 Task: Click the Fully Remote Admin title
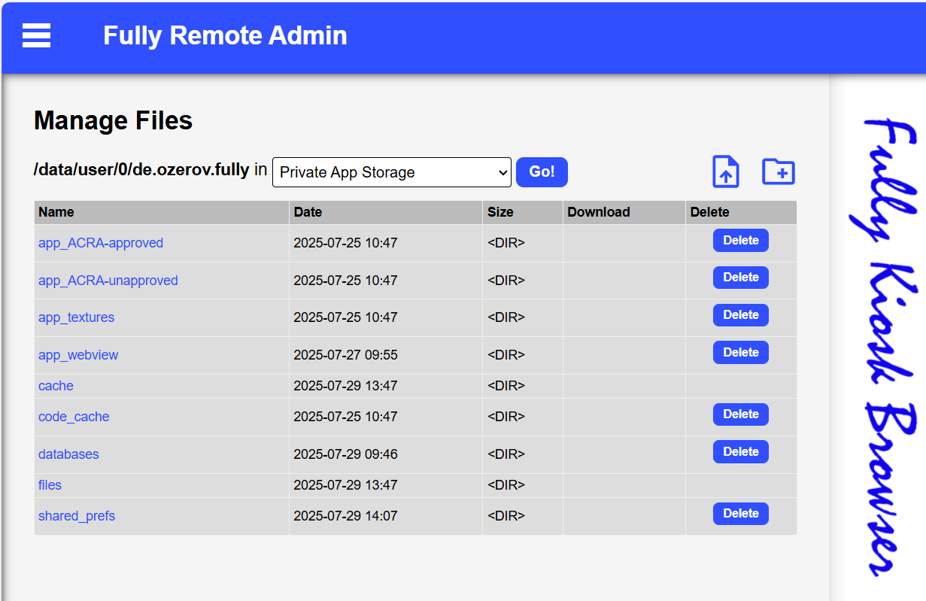click(225, 35)
